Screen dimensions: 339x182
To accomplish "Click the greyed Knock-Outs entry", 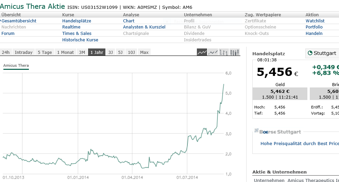I will pyautogui.click(x=257, y=34).
